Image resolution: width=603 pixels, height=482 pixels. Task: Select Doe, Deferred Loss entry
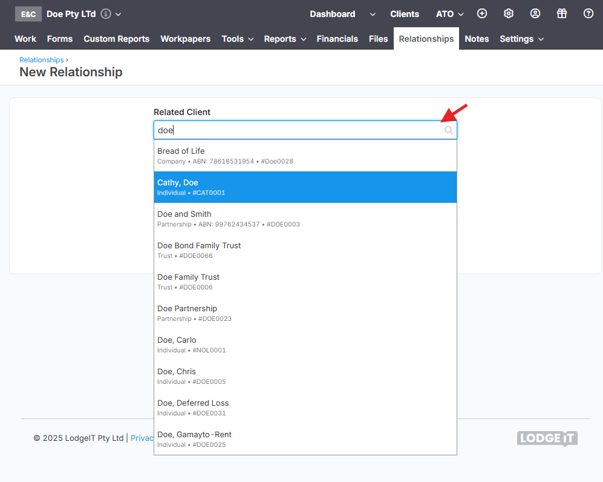305,408
